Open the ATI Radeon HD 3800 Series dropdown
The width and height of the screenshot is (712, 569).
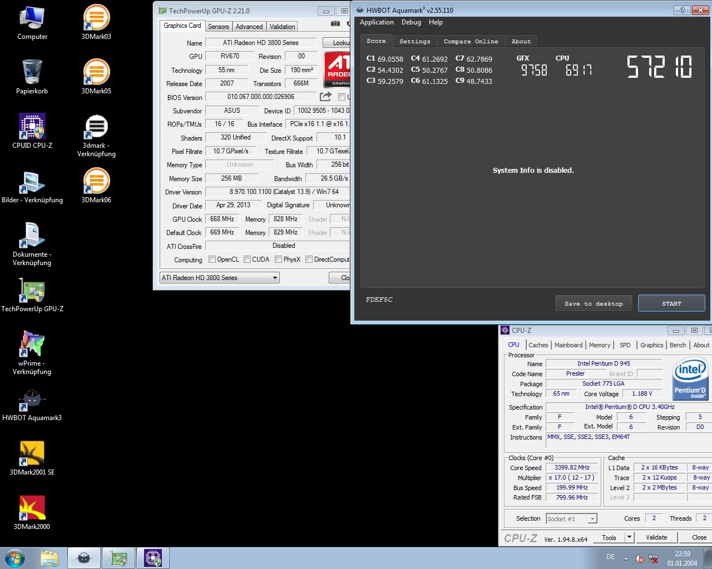tap(220, 277)
